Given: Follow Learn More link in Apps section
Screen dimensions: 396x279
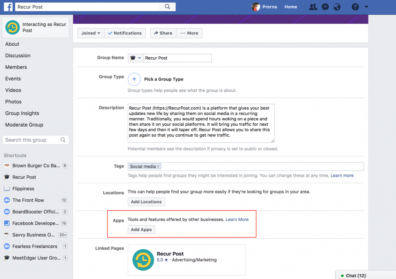Looking at the screenshot, I should point(237,219).
